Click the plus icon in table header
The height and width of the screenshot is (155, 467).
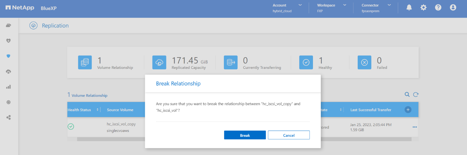point(408,110)
